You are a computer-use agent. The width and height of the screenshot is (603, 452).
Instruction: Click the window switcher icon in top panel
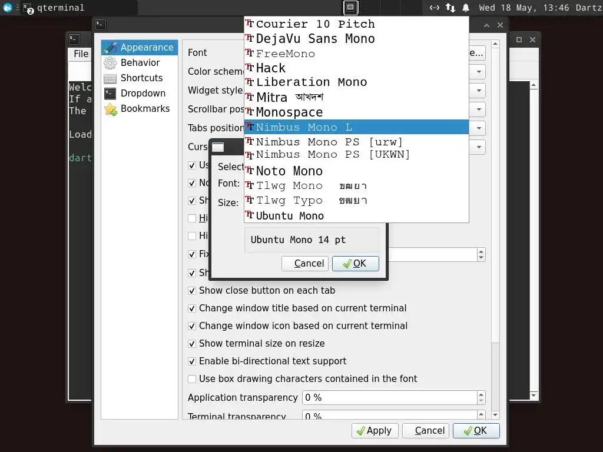[x=350, y=7]
